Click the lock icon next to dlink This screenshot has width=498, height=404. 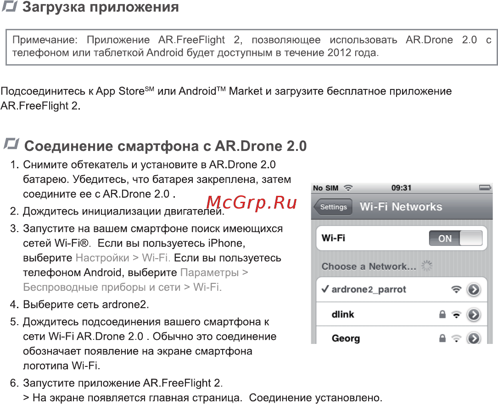pyautogui.click(x=442, y=314)
